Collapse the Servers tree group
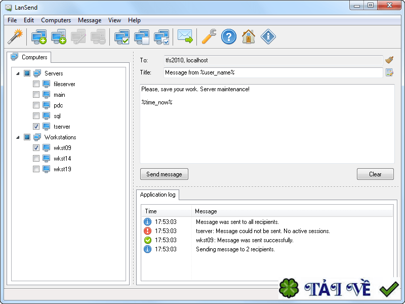Viewport: 405px width, 304px height. (x=18, y=73)
